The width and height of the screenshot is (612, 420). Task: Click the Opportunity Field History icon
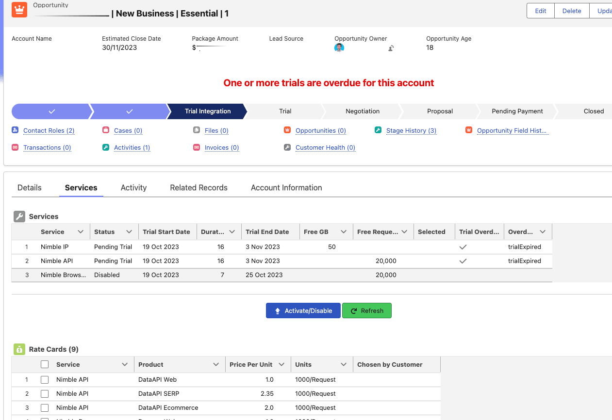pos(469,130)
